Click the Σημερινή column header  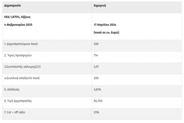click(x=100, y=6)
